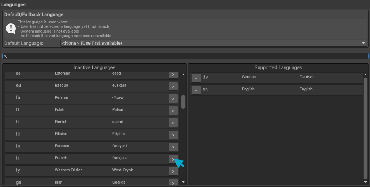Select the 'Western Frisian' language name
Image resolution: width=370 pixels, height=187 pixels.
point(69,170)
